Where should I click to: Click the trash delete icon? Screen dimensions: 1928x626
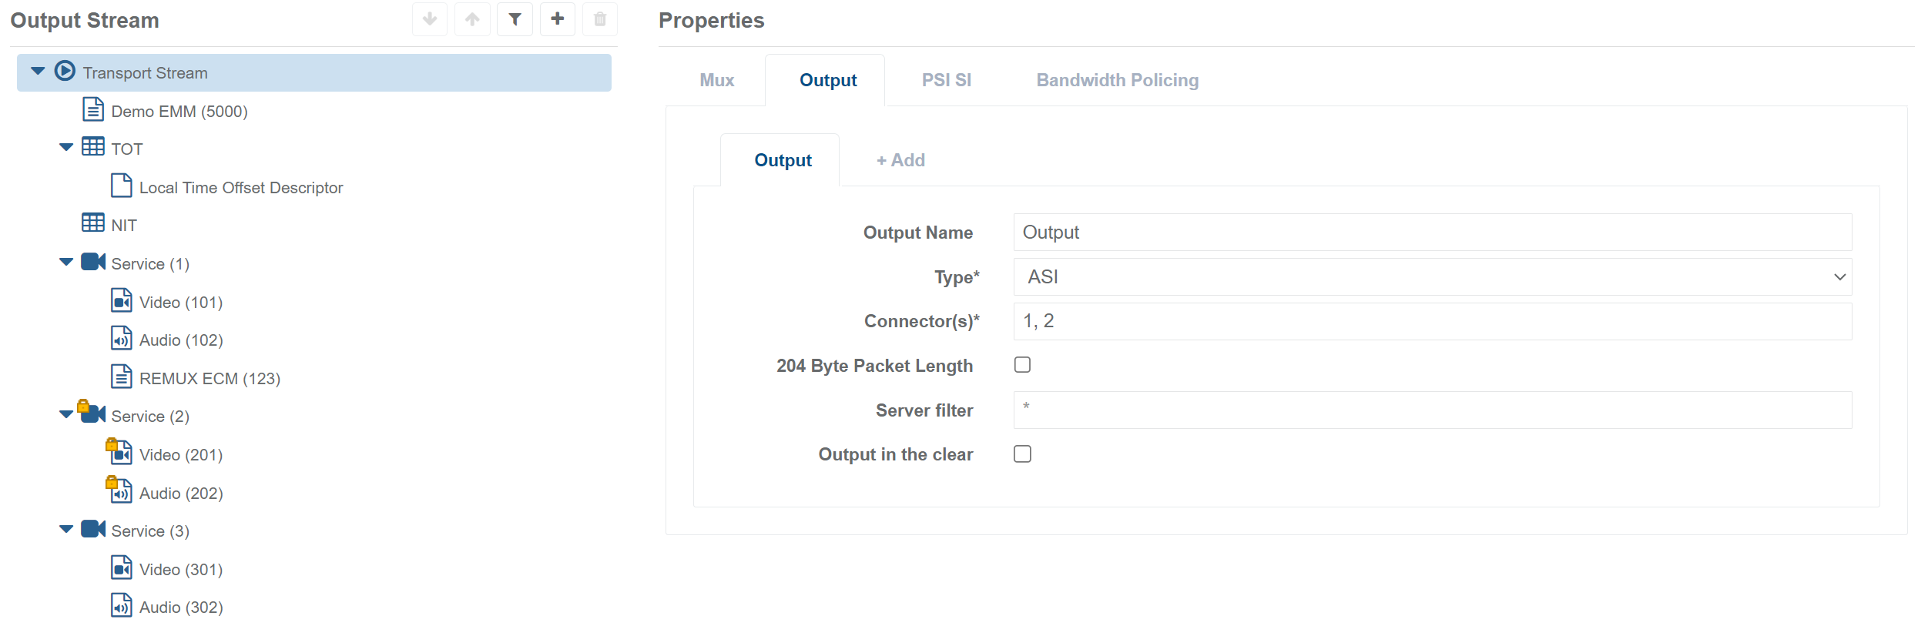pyautogui.click(x=600, y=19)
